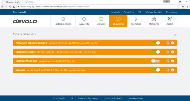The width and height of the screenshot is (190, 101).
Task: Toggle off the Semaine timer switch
Action: pyautogui.click(x=156, y=70)
